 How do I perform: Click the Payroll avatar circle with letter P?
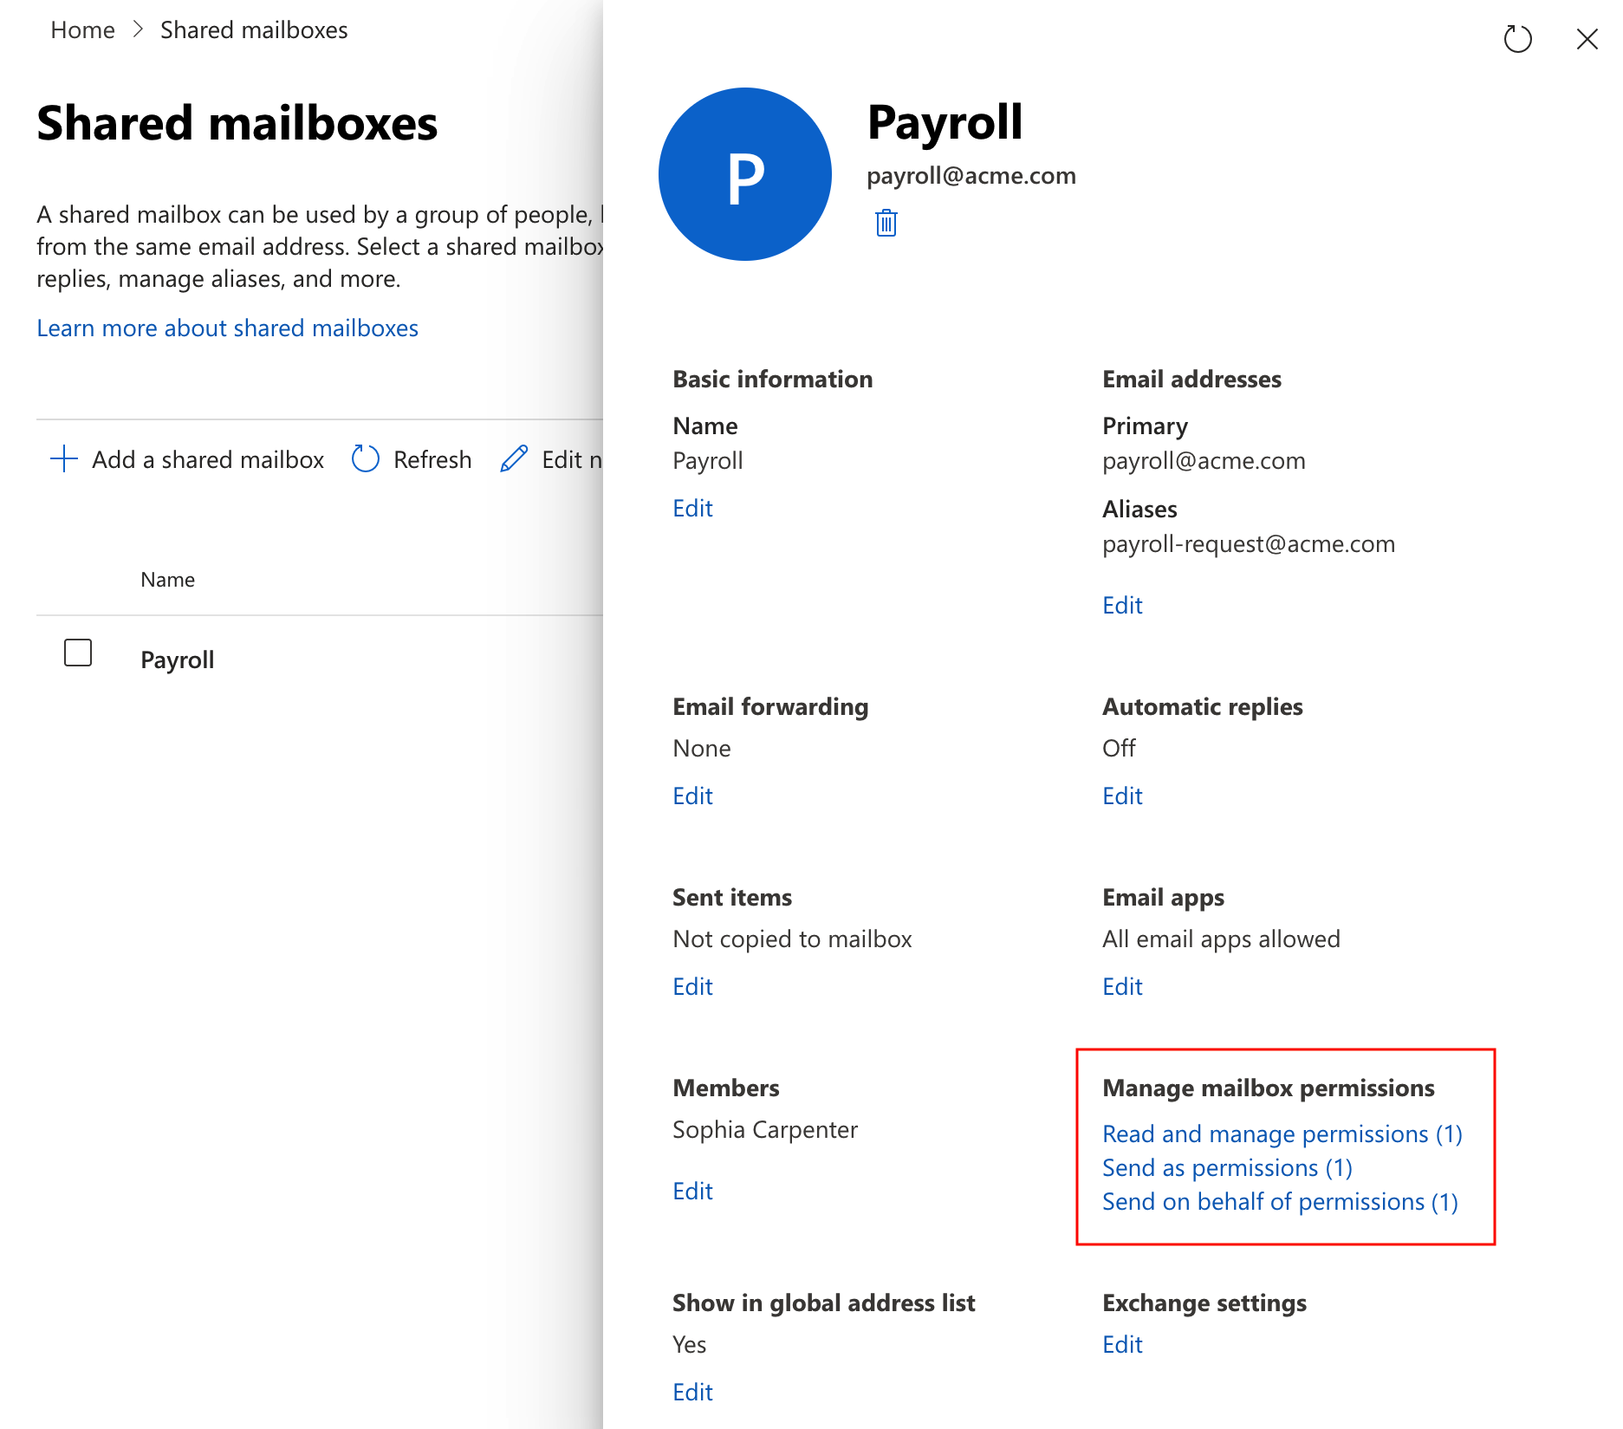745,174
